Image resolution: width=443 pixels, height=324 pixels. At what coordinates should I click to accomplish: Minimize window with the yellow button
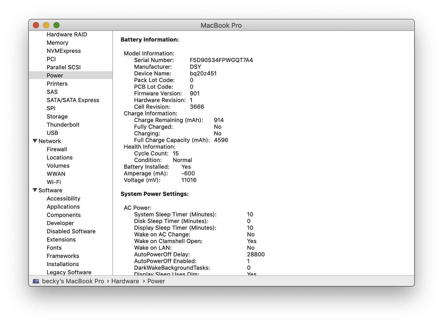tap(46, 25)
